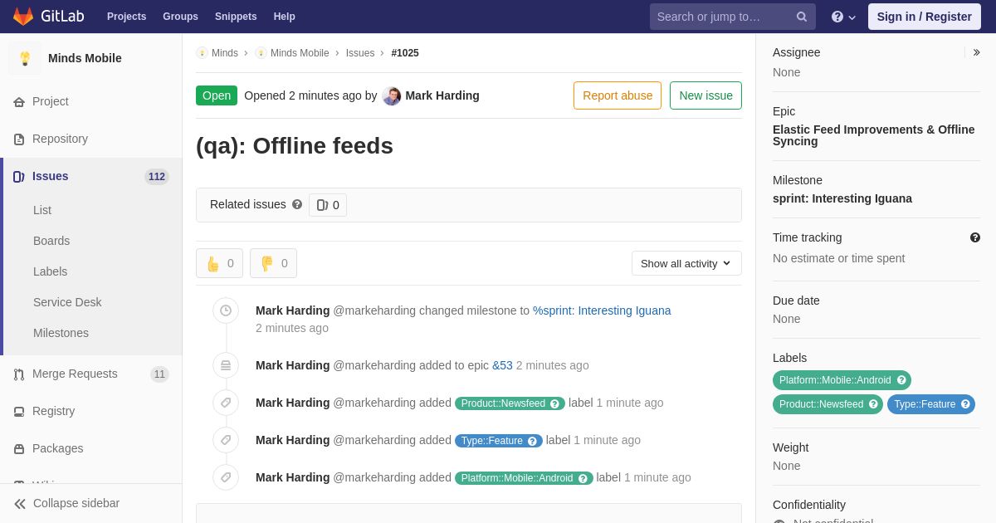
Task: Give a thumbs down reaction
Action: (x=273, y=263)
